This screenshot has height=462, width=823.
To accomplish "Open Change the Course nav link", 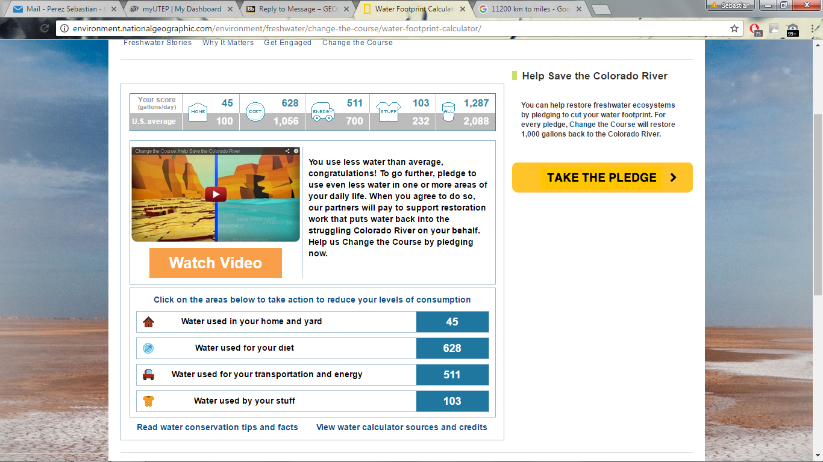I will point(357,43).
